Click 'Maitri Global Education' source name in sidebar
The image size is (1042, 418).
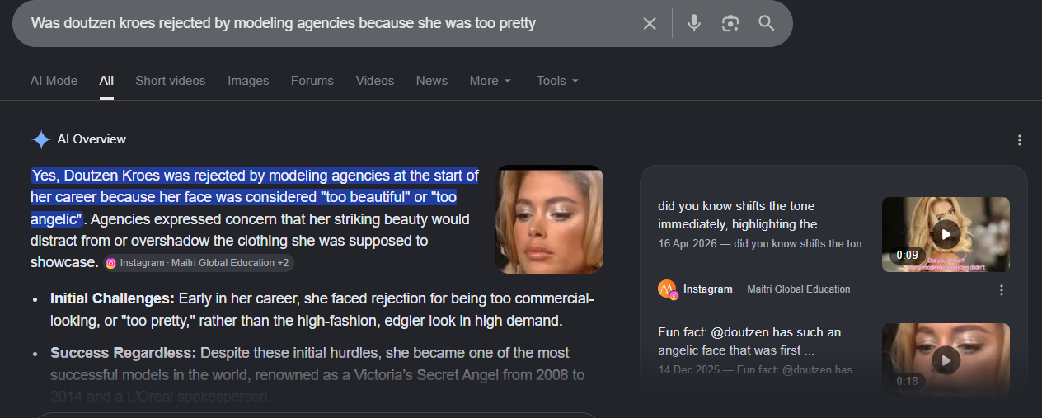(799, 289)
